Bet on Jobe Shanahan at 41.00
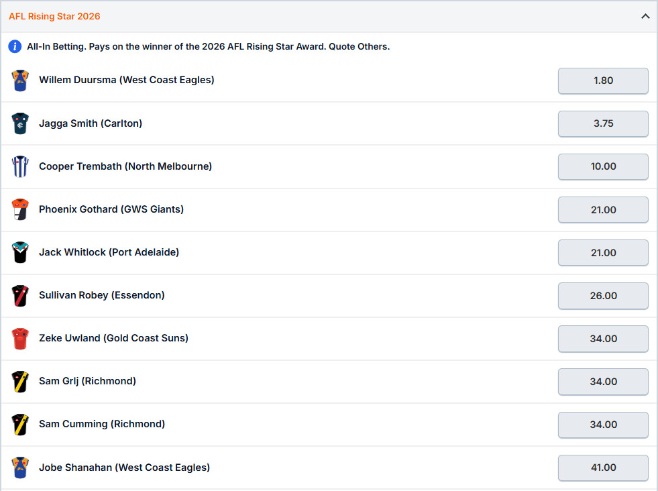Image resolution: width=658 pixels, height=491 pixels. (x=603, y=468)
